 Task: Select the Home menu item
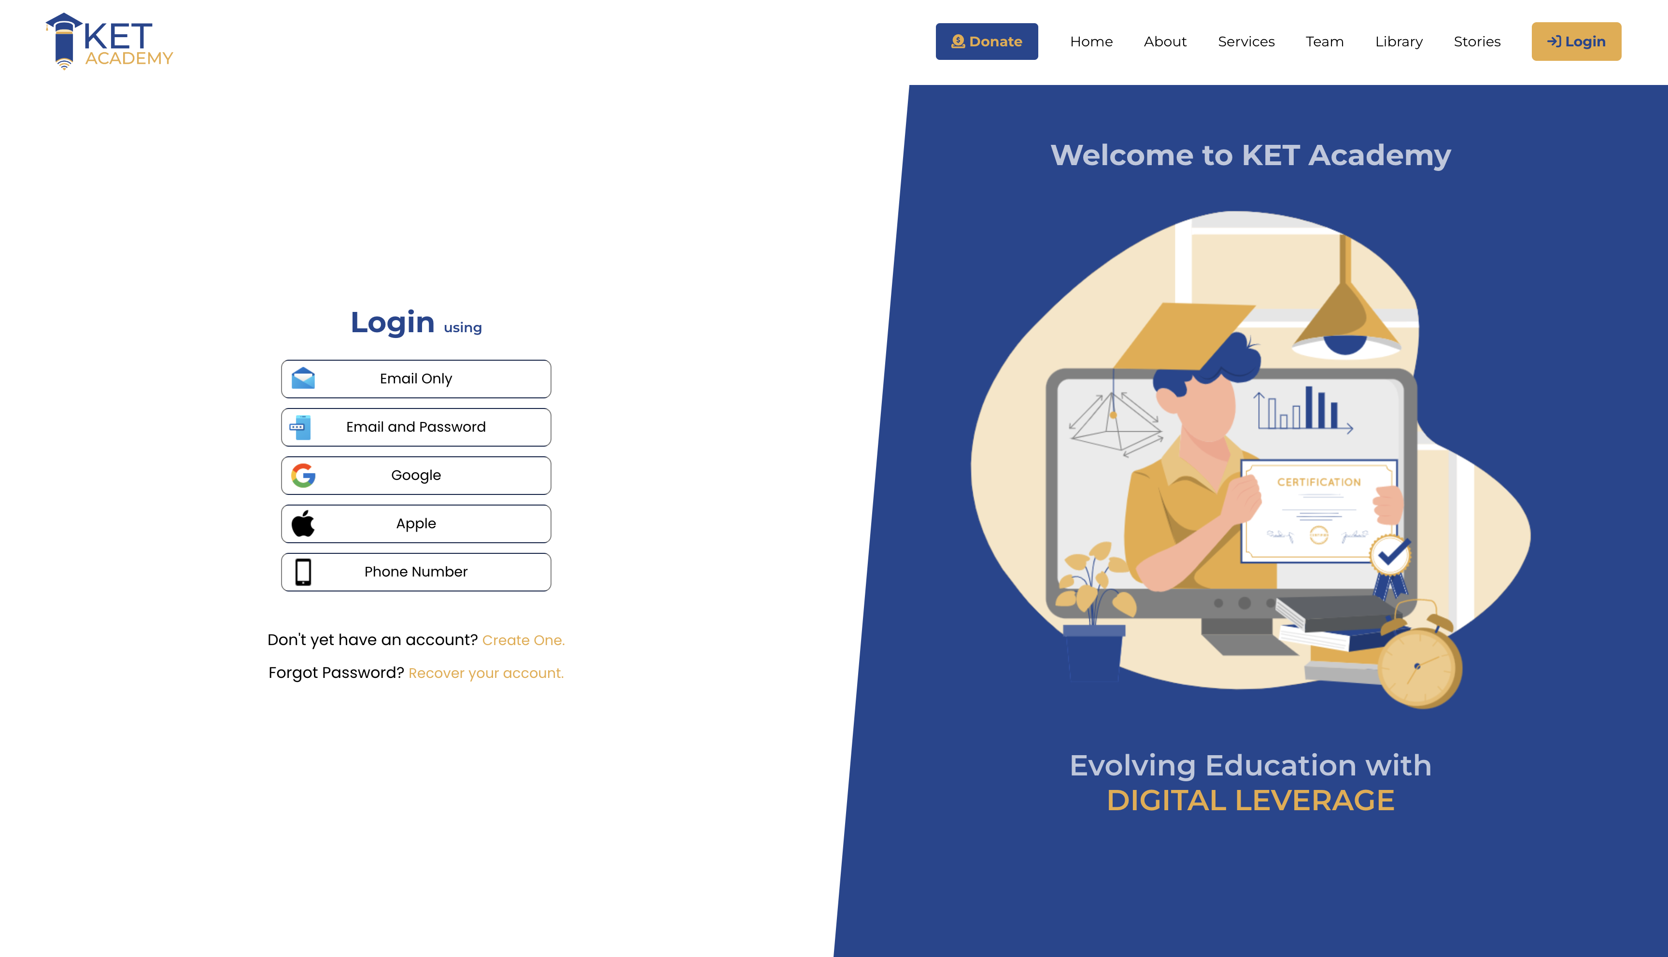click(1089, 41)
